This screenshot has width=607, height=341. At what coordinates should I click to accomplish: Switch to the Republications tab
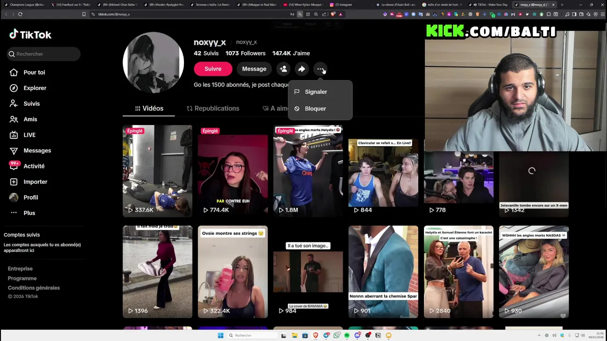212,108
